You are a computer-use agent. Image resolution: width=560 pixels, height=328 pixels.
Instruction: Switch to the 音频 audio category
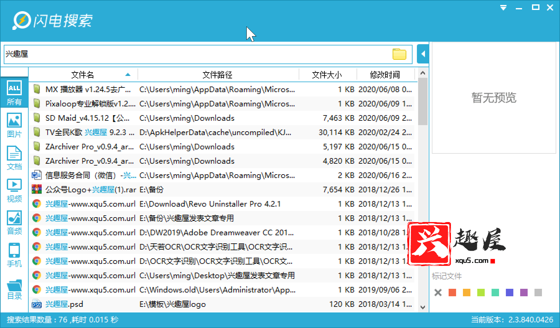tap(14, 222)
